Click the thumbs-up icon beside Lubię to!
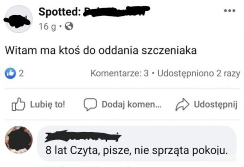The image size is (244, 167). click(18, 105)
